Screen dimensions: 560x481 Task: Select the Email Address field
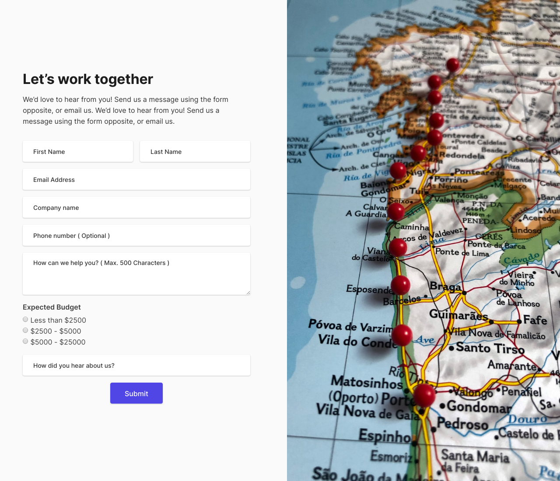[x=136, y=179]
